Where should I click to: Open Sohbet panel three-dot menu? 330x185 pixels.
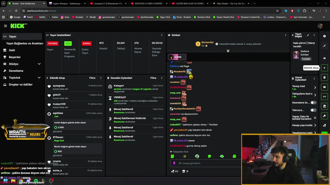tap(285, 35)
